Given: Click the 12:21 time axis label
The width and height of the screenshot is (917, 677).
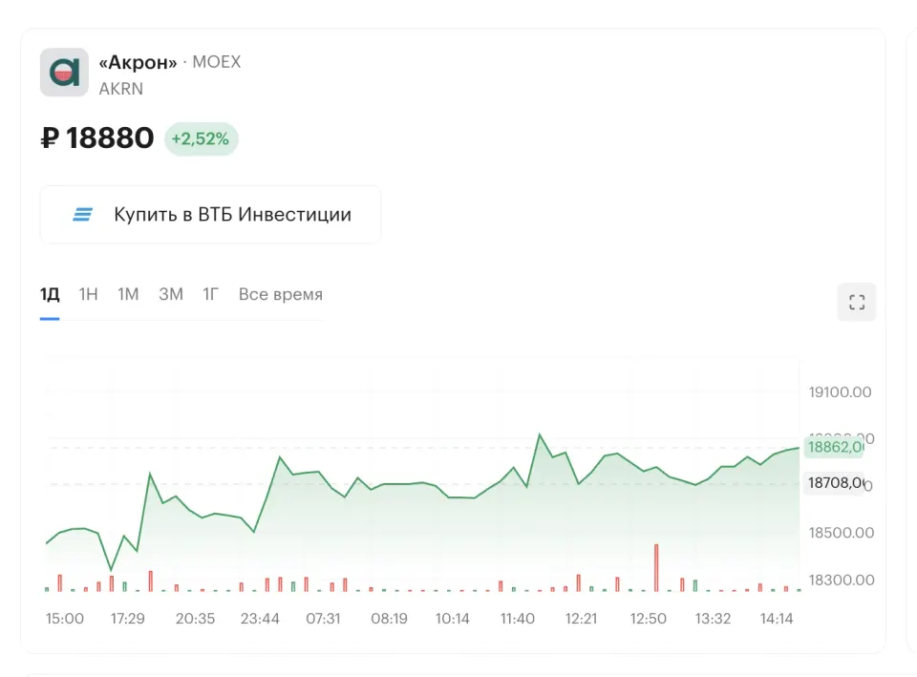Looking at the screenshot, I should tap(582, 619).
